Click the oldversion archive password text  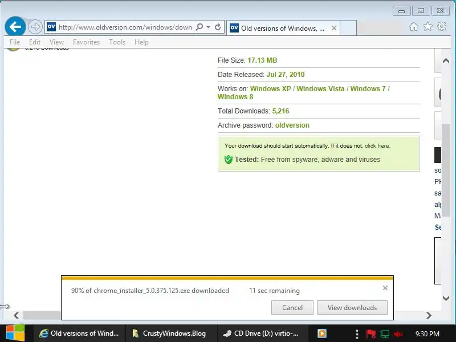pos(292,125)
